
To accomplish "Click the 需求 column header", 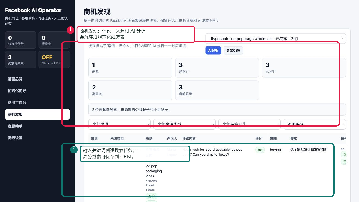I will (294, 139).
